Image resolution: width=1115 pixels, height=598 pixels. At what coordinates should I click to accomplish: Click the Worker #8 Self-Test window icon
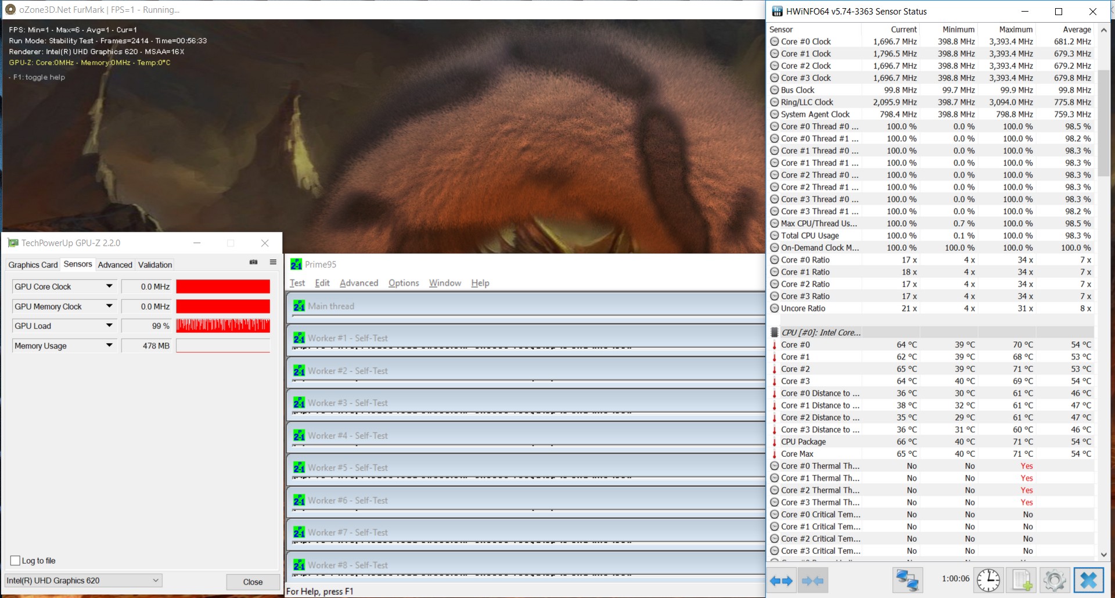coord(299,565)
